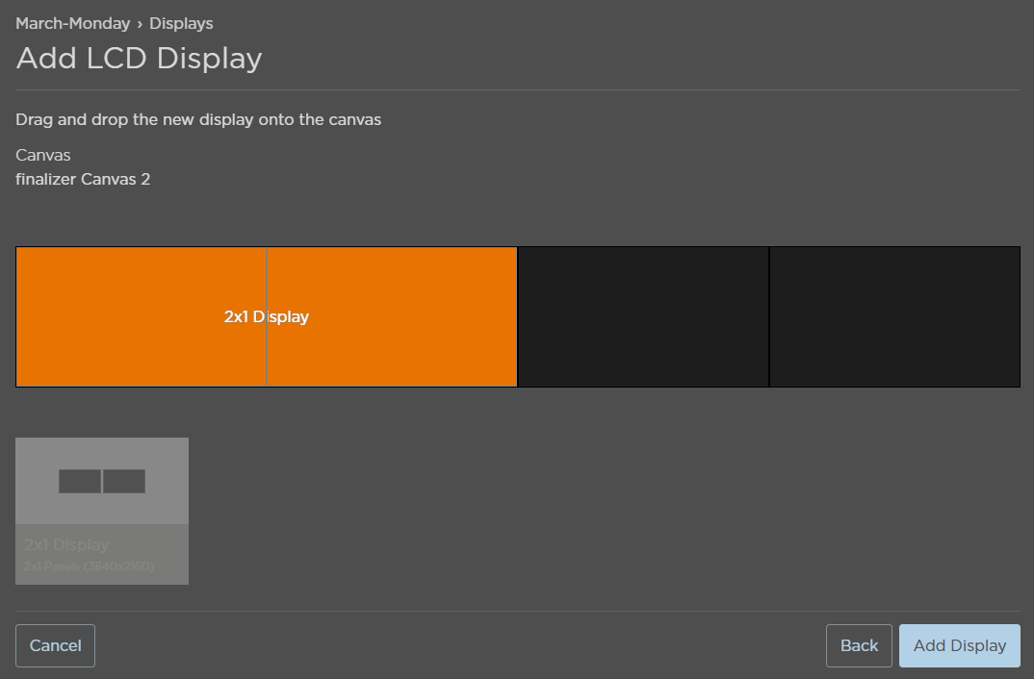Screen dimensions: 1034x679
Task: Click the Cancel button
Action: pos(56,645)
